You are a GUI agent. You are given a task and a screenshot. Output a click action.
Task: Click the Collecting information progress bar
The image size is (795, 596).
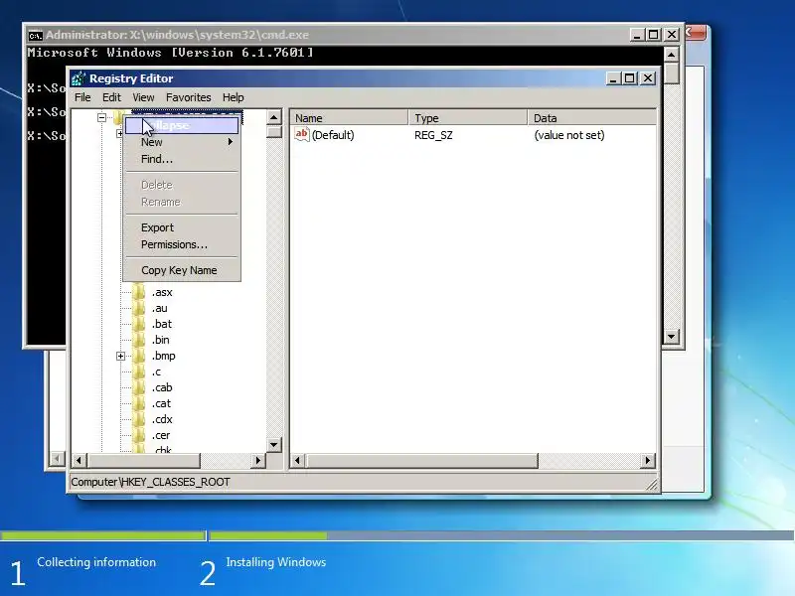[x=103, y=535]
